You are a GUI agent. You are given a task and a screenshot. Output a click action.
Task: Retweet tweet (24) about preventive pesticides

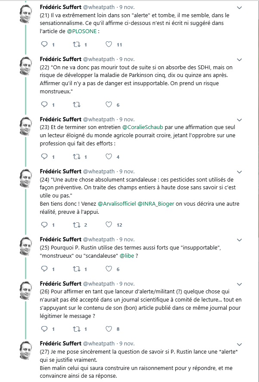pos(77,225)
